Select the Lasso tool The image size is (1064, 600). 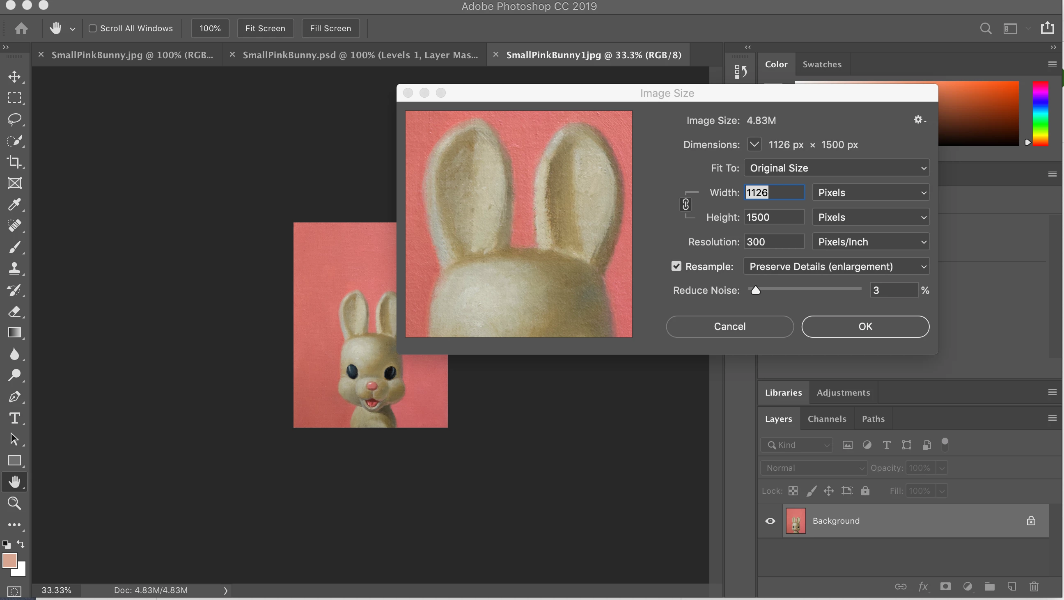15,119
